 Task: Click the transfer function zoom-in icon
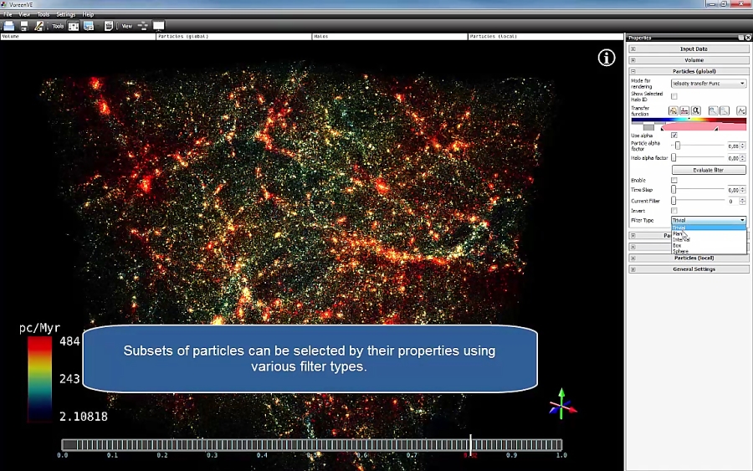coord(713,111)
